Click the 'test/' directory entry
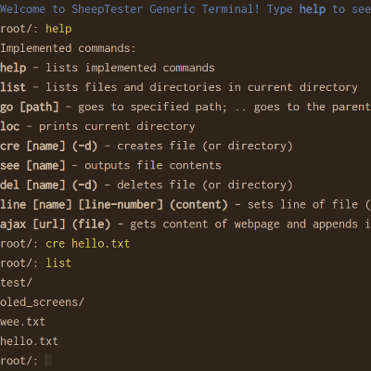This screenshot has height=371, width=371. point(16,283)
